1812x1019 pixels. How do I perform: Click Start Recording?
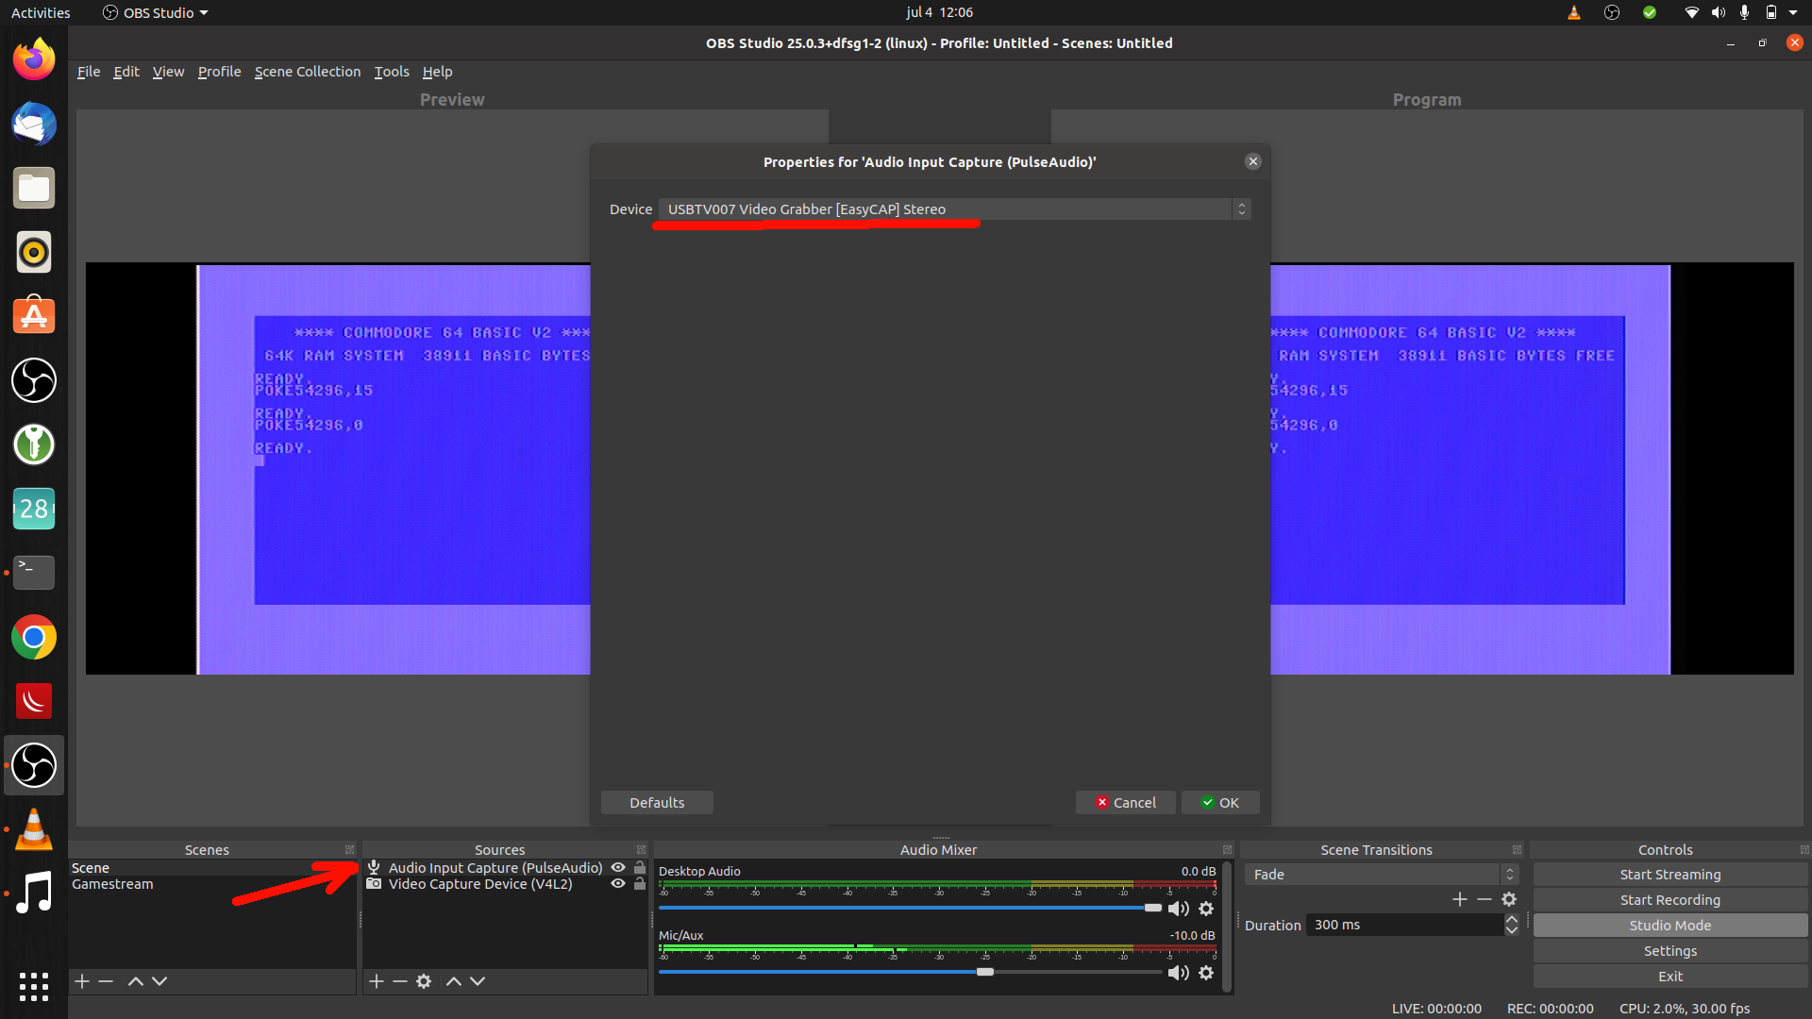(1669, 900)
